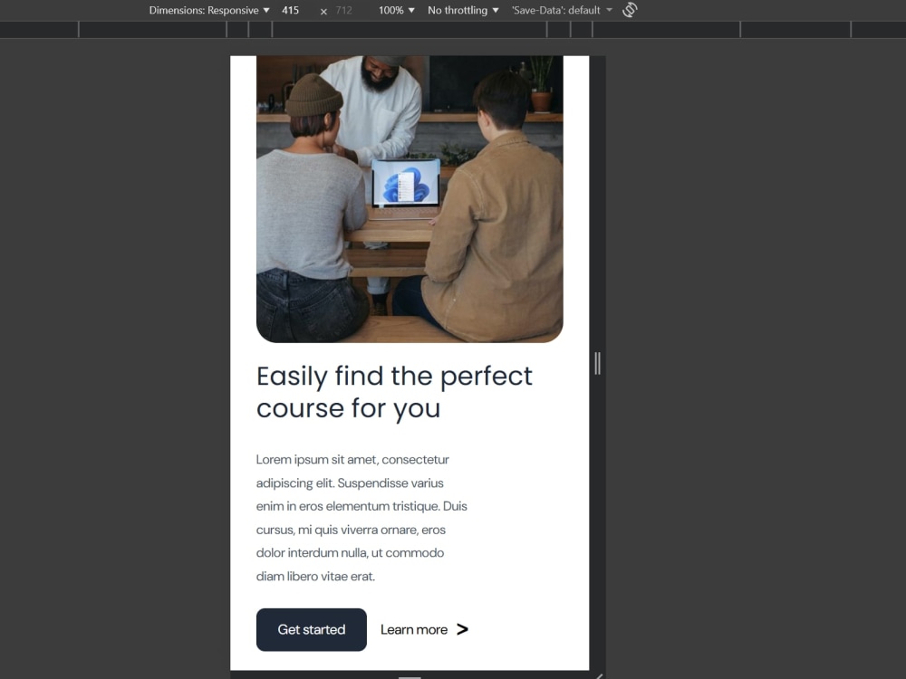
Task: Open the No throttling dropdown
Action: [463, 10]
